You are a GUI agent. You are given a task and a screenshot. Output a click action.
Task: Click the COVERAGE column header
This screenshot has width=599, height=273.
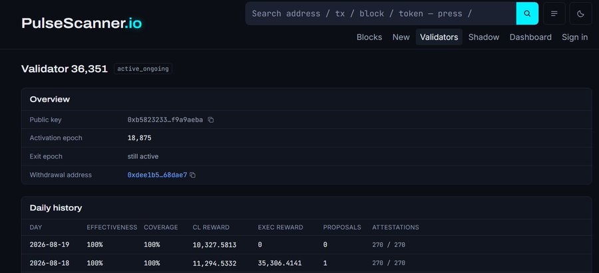161,227
